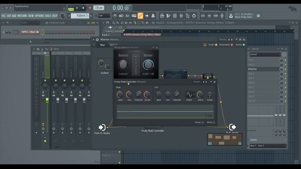301x169 pixels.
Task: Arm the red record button
Action: pyautogui.click(x=90, y=8)
